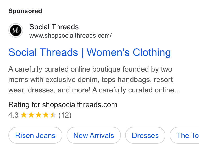Click the third gold rating star

(38, 115)
